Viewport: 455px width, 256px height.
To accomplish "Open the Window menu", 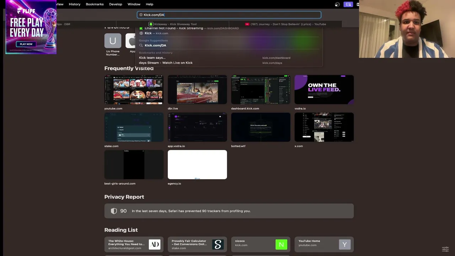I will 134,4.
